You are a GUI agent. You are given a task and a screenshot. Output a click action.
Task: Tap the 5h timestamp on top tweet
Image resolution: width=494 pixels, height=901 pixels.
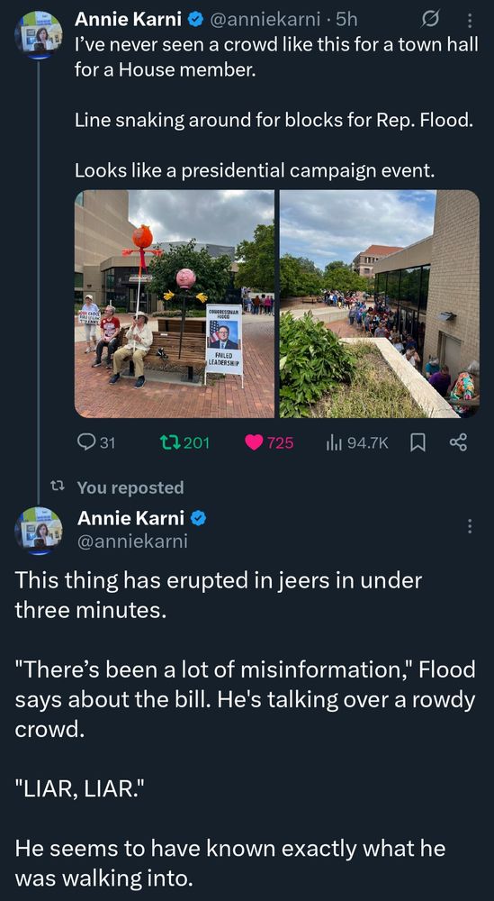(x=346, y=20)
